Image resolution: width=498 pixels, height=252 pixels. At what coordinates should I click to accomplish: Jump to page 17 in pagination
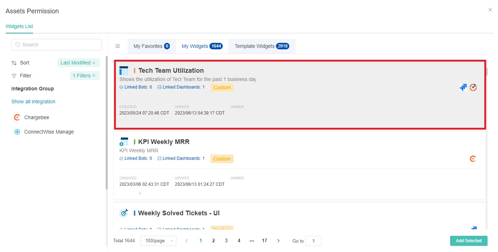tap(264, 241)
